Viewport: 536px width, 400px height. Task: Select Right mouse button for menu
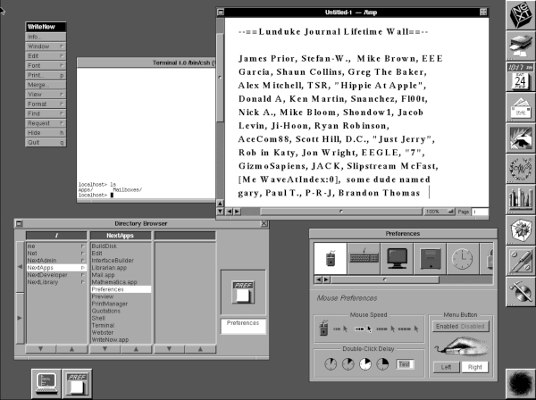coord(475,367)
